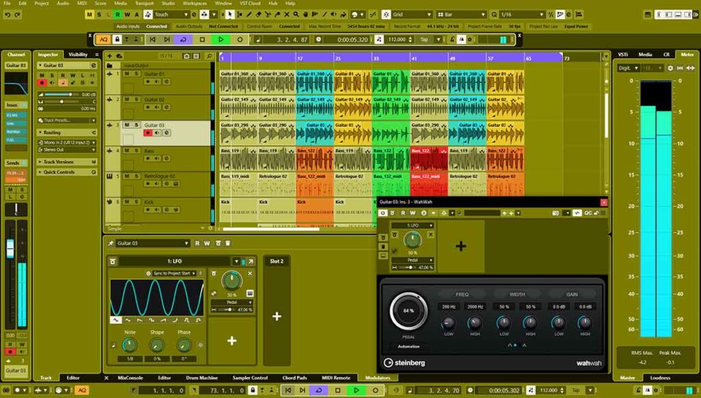Click the Automation button in WahWah plugin
The image size is (701, 398).
(x=409, y=347)
